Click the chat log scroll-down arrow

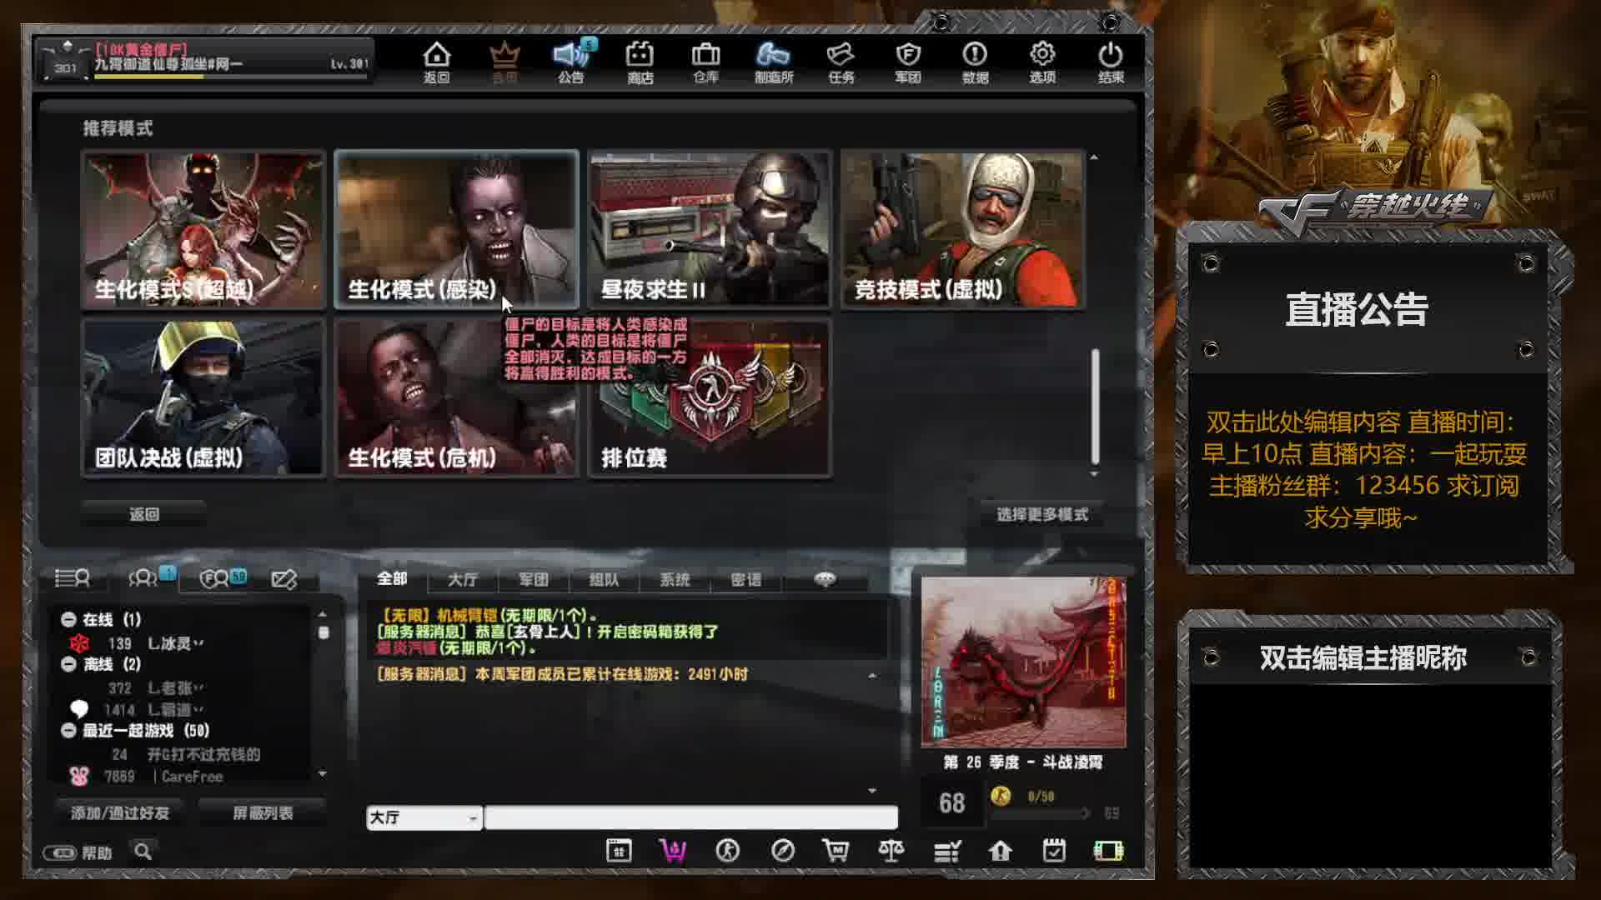coord(872,790)
